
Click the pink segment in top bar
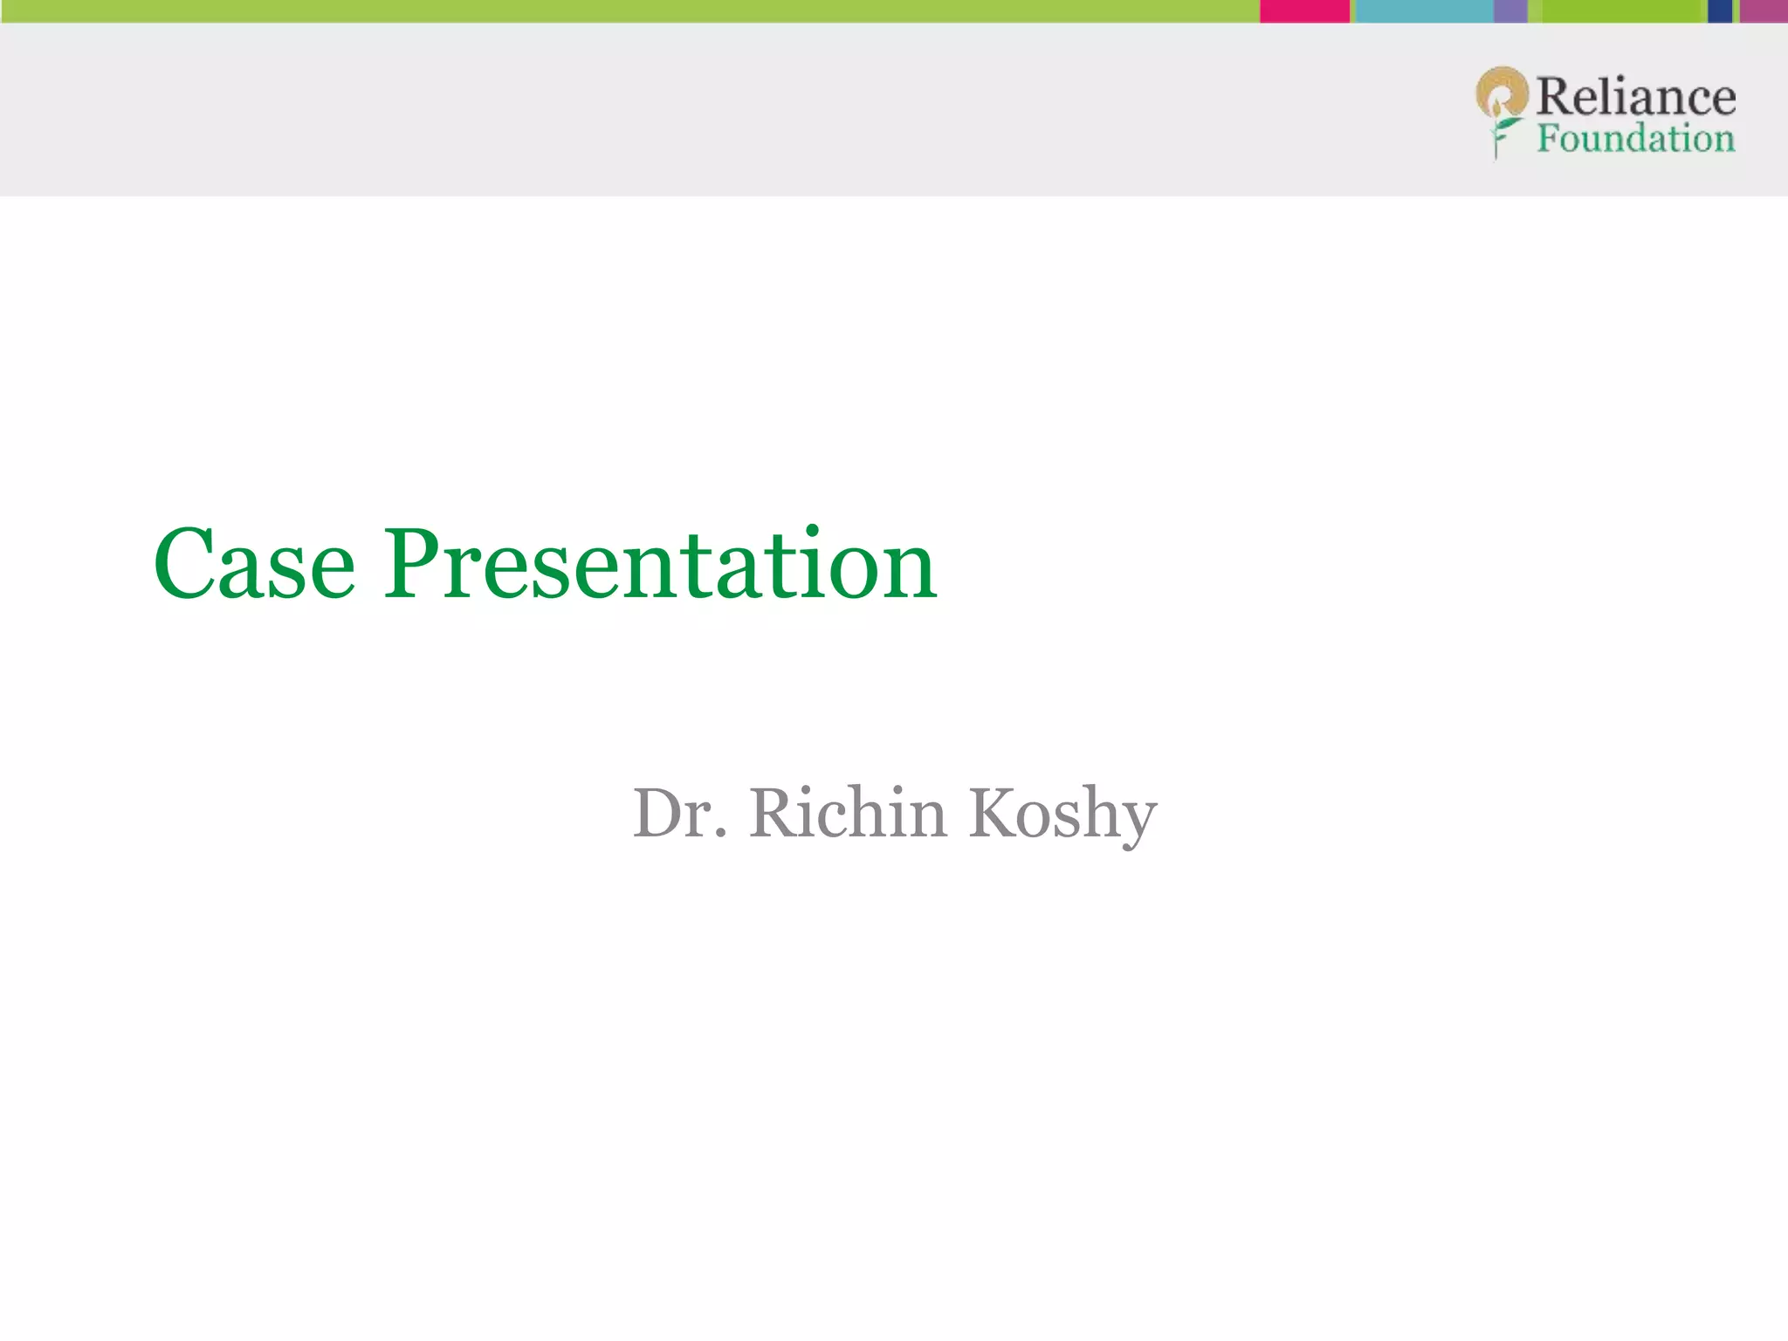1304,11
